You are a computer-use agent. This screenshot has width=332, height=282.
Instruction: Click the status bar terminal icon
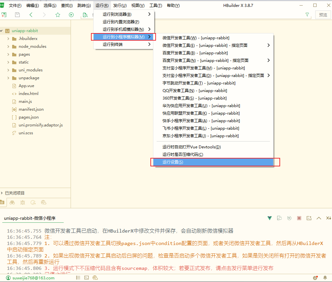[x=87, y=277]
